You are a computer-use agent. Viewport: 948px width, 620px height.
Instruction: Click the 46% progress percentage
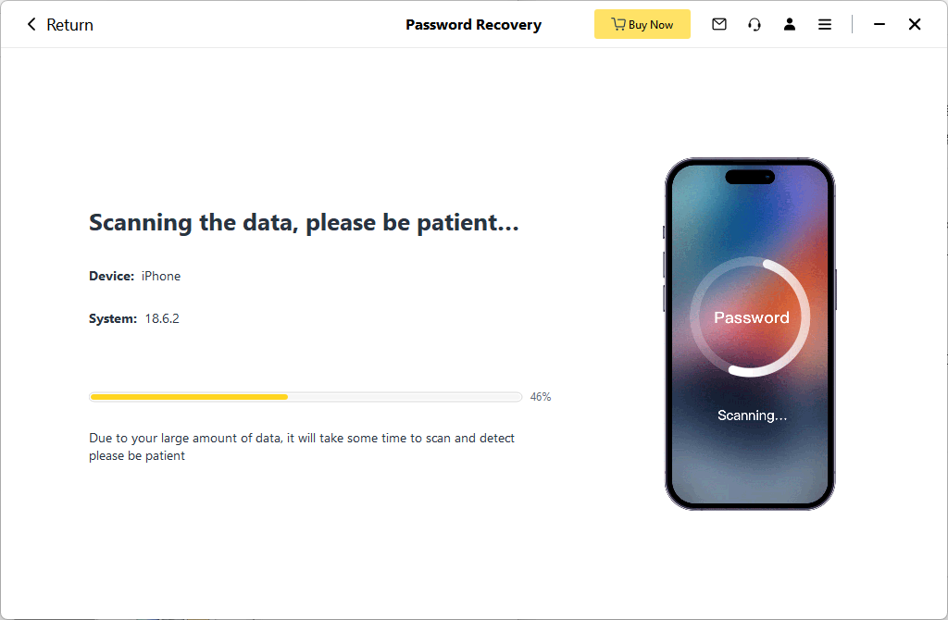pyautogui.click(x=541, y=397)
